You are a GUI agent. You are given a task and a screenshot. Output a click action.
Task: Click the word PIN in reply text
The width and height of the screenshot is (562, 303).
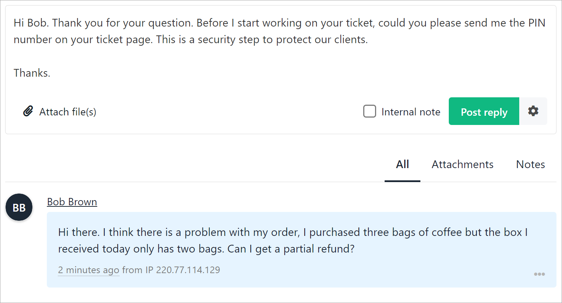[x=537, y=23]
